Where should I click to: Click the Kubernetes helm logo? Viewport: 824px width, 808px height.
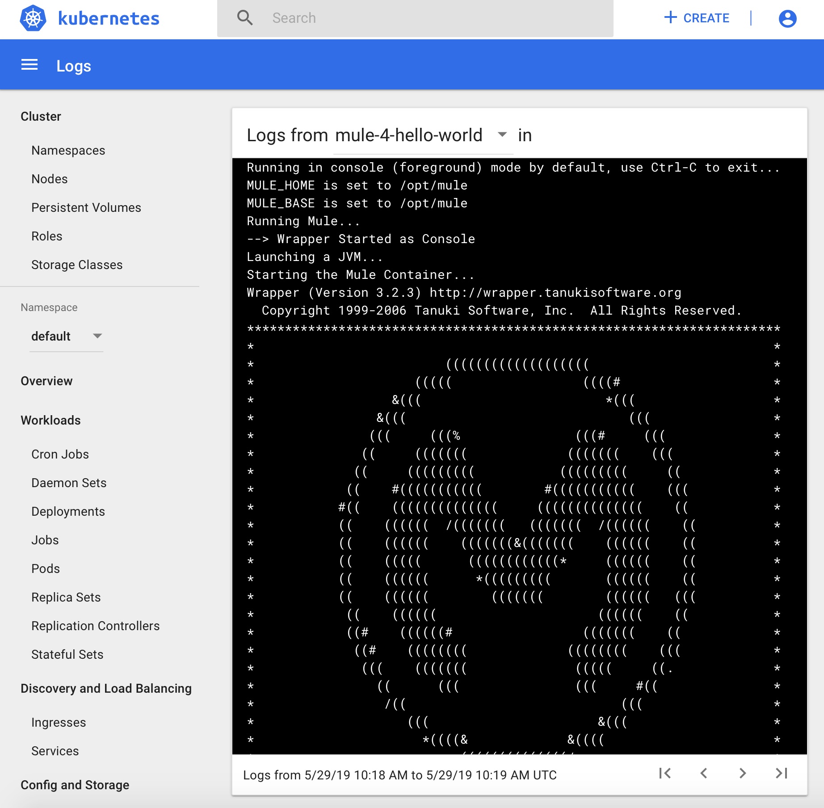[33, 18]
